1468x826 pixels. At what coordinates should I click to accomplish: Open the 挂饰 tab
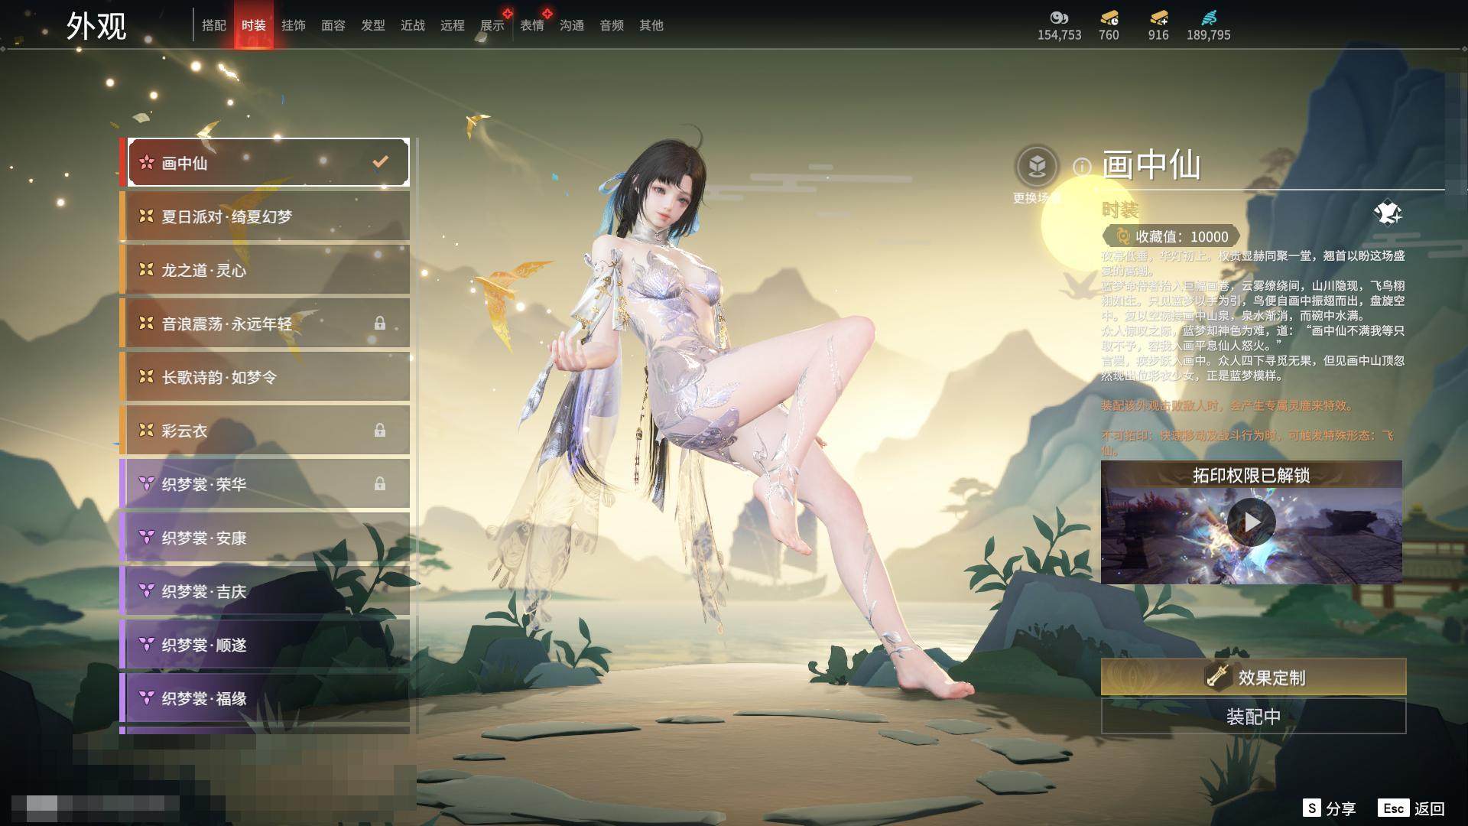294,25
